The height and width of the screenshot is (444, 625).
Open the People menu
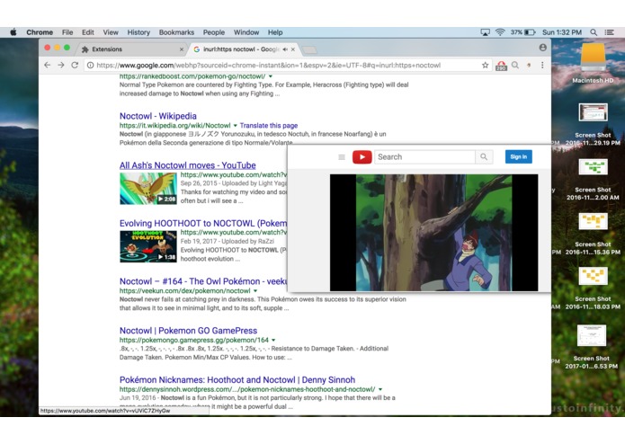tap(214, 32)
